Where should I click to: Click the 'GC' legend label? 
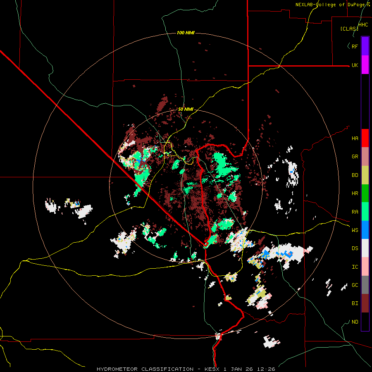click(x=355, y=285)
